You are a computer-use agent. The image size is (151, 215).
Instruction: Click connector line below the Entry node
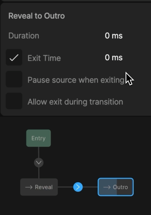point(39,152)
